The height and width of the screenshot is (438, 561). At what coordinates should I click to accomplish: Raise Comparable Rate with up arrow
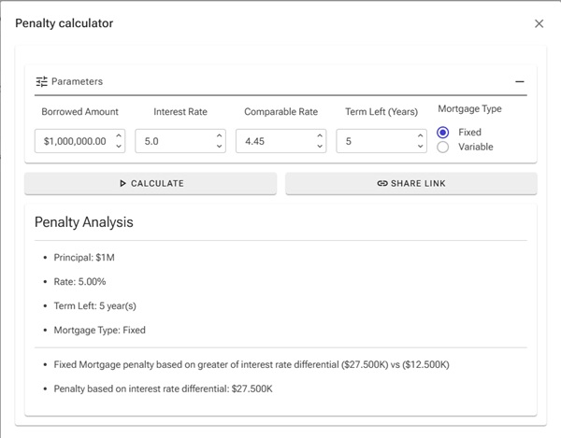coord(320,136)
